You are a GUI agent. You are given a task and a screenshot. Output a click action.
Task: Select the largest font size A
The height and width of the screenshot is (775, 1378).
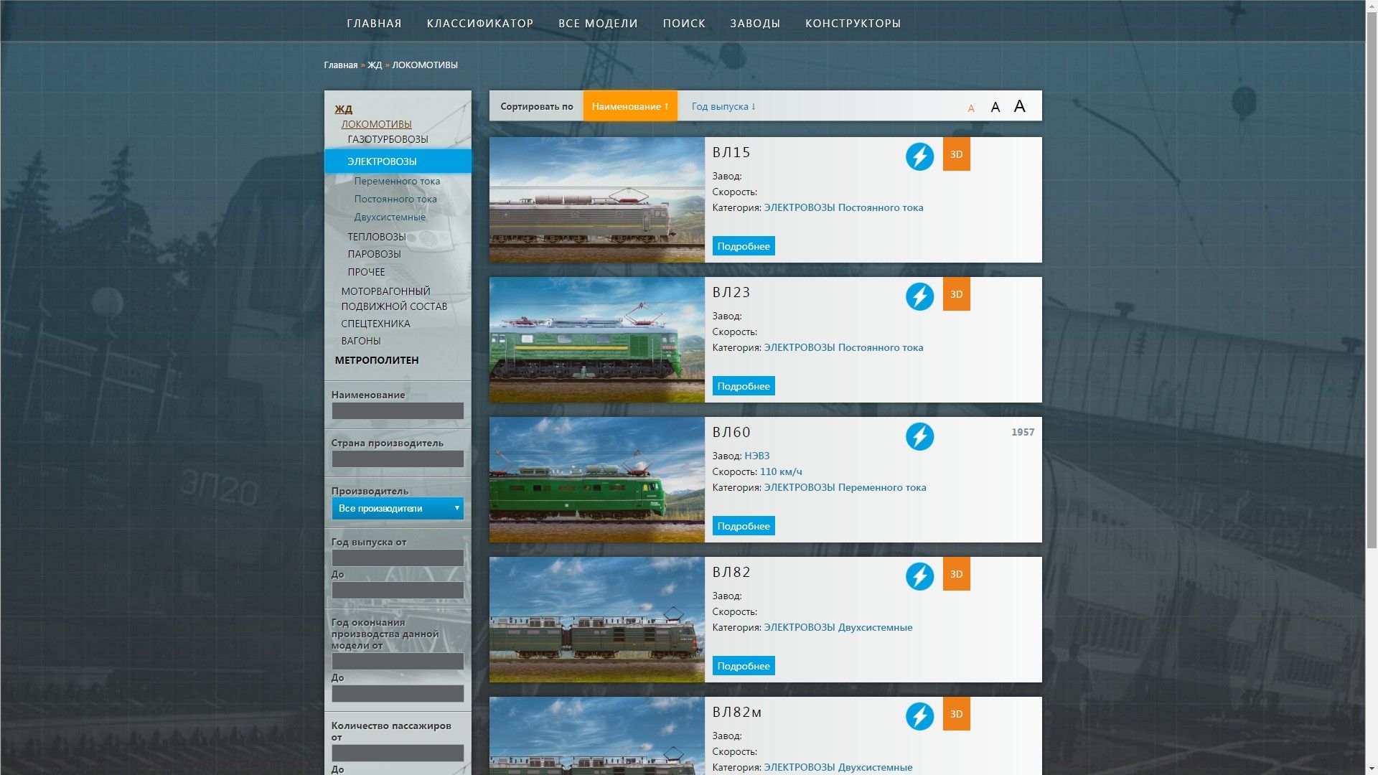pos(1019,106)
